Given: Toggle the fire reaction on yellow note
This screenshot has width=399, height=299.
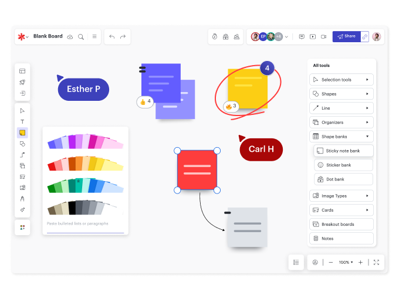Looking at the screenshot, I should coord(231,106).
